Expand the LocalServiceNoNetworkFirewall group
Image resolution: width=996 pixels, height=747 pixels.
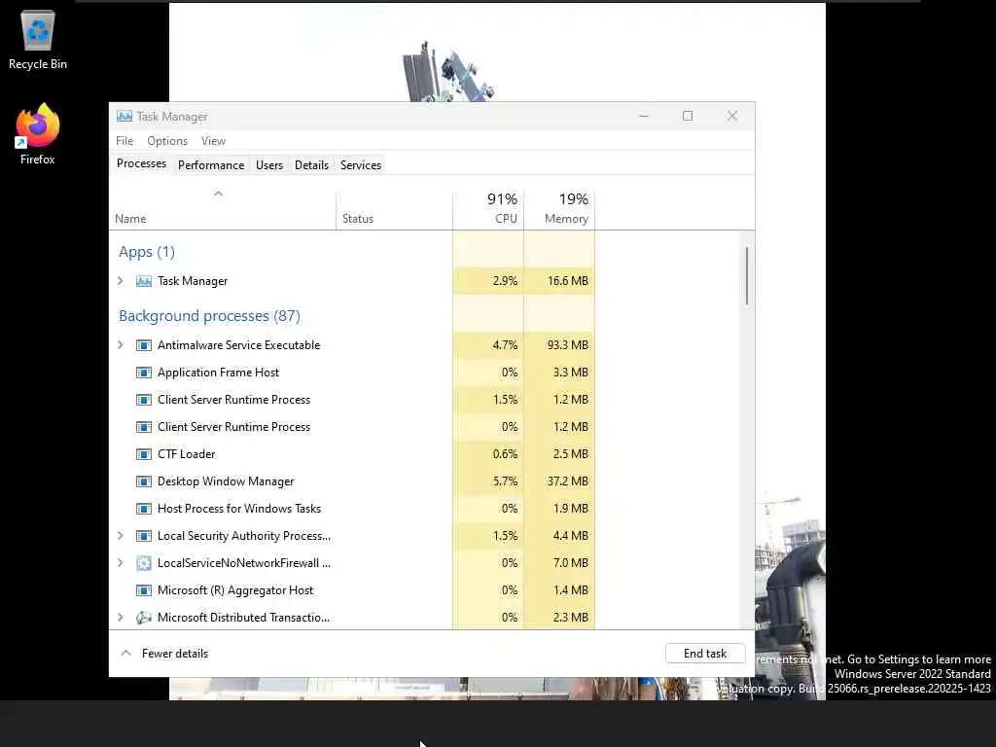[121, 563]
